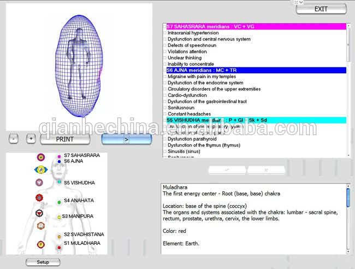Click the minus zoom-out button
Screen dimensions: 355x269
coord(14,139)
